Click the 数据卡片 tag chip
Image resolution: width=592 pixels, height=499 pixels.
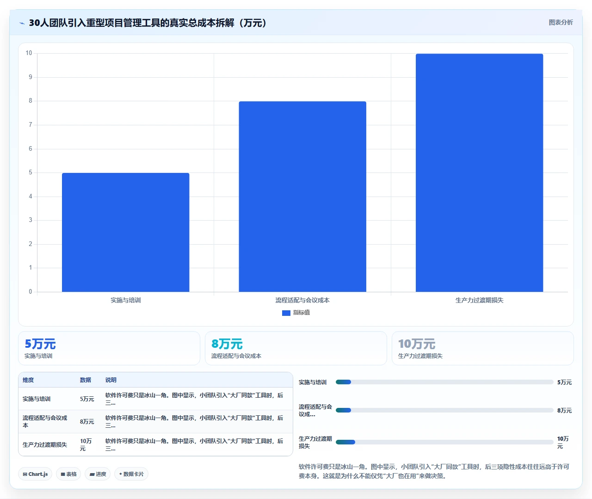coord(131,474)
